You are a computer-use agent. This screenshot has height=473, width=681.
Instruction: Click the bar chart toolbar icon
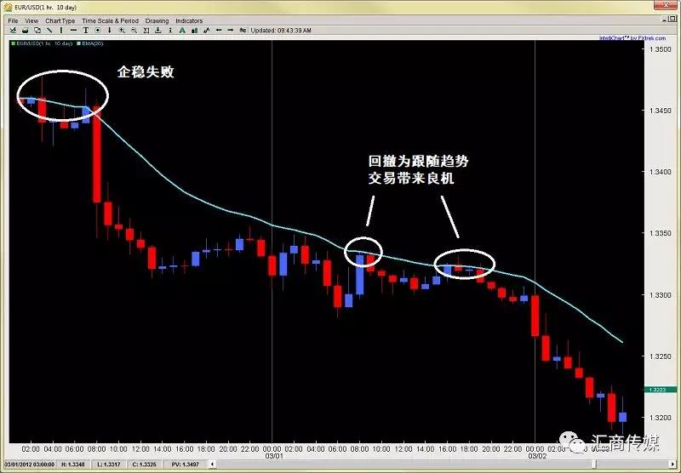click(195, 31)
